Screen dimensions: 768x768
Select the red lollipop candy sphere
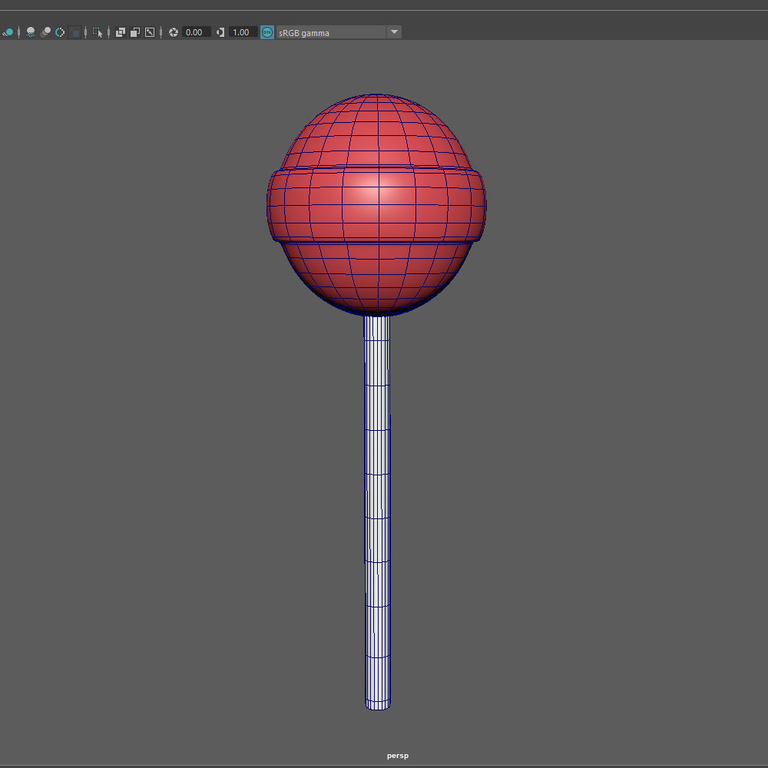point(376,204)
